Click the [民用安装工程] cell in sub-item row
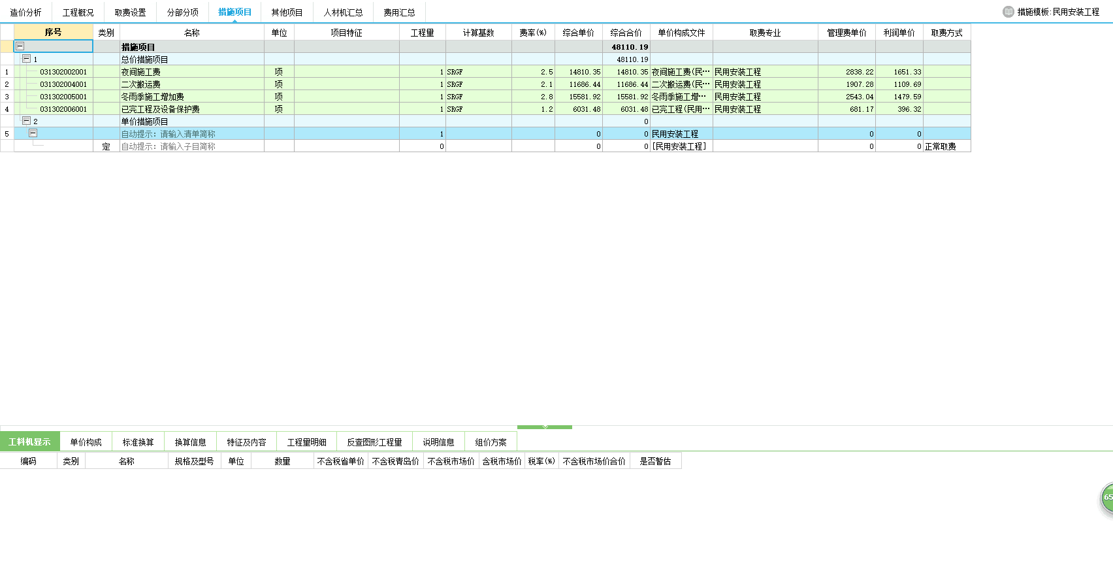The width and height of the screenshot is (1113, 565). click(682, 146)
